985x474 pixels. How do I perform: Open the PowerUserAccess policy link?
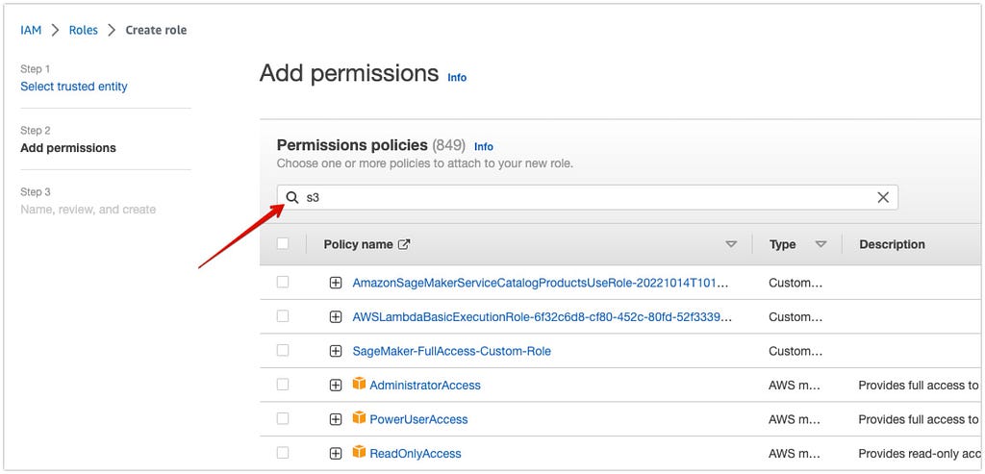tap(418, 419)
